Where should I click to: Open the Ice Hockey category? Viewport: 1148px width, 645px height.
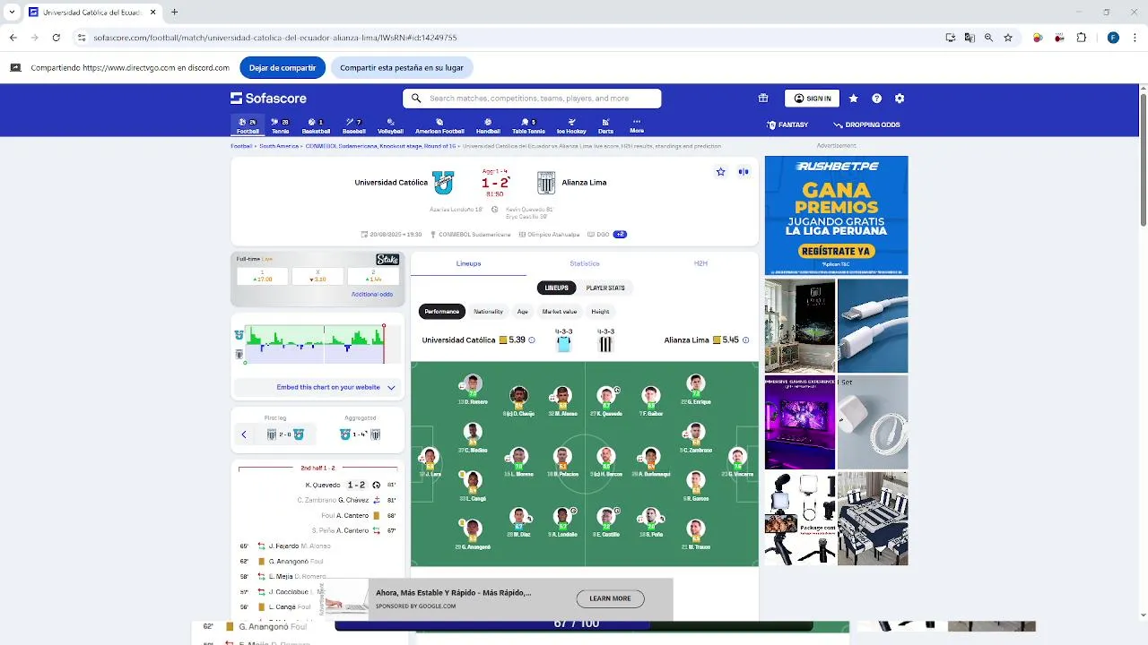(571, 125)
